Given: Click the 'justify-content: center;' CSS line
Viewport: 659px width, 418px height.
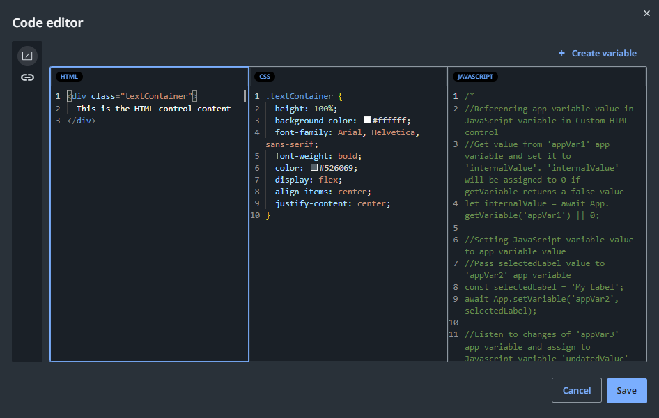Looking at the screenshot, I should tap(332, 203).
